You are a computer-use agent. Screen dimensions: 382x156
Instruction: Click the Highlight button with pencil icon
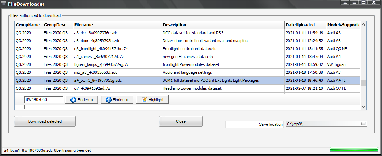click(x=153, y=100)
